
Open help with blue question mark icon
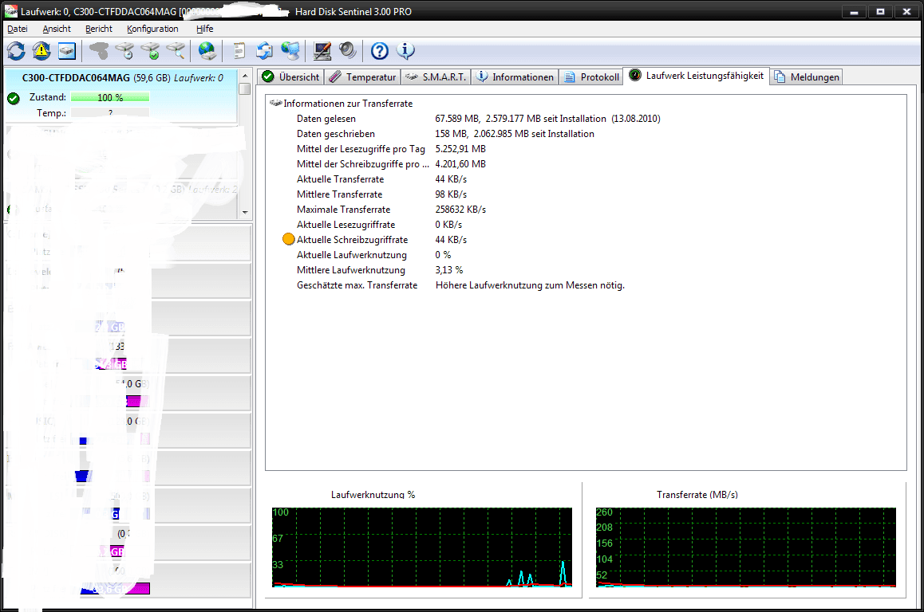(380, 51)
